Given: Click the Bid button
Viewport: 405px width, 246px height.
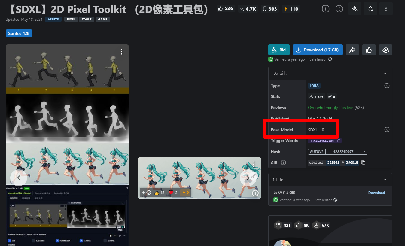Looking at the screenshot, I should tap(279, 50).
